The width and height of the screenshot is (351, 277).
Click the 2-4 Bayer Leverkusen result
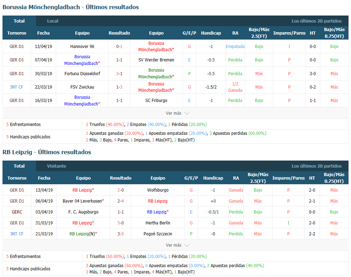click(x=121, y=201)
